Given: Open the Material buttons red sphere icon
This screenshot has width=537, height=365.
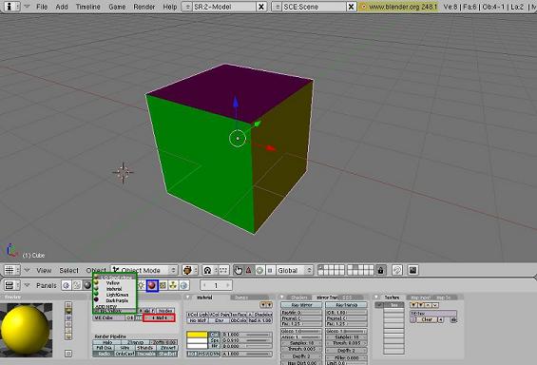Looking at the screenshot, I should (152, 285).
